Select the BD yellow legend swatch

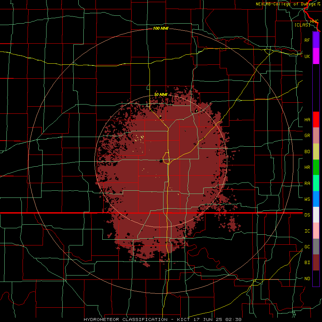tap(316, 152)
